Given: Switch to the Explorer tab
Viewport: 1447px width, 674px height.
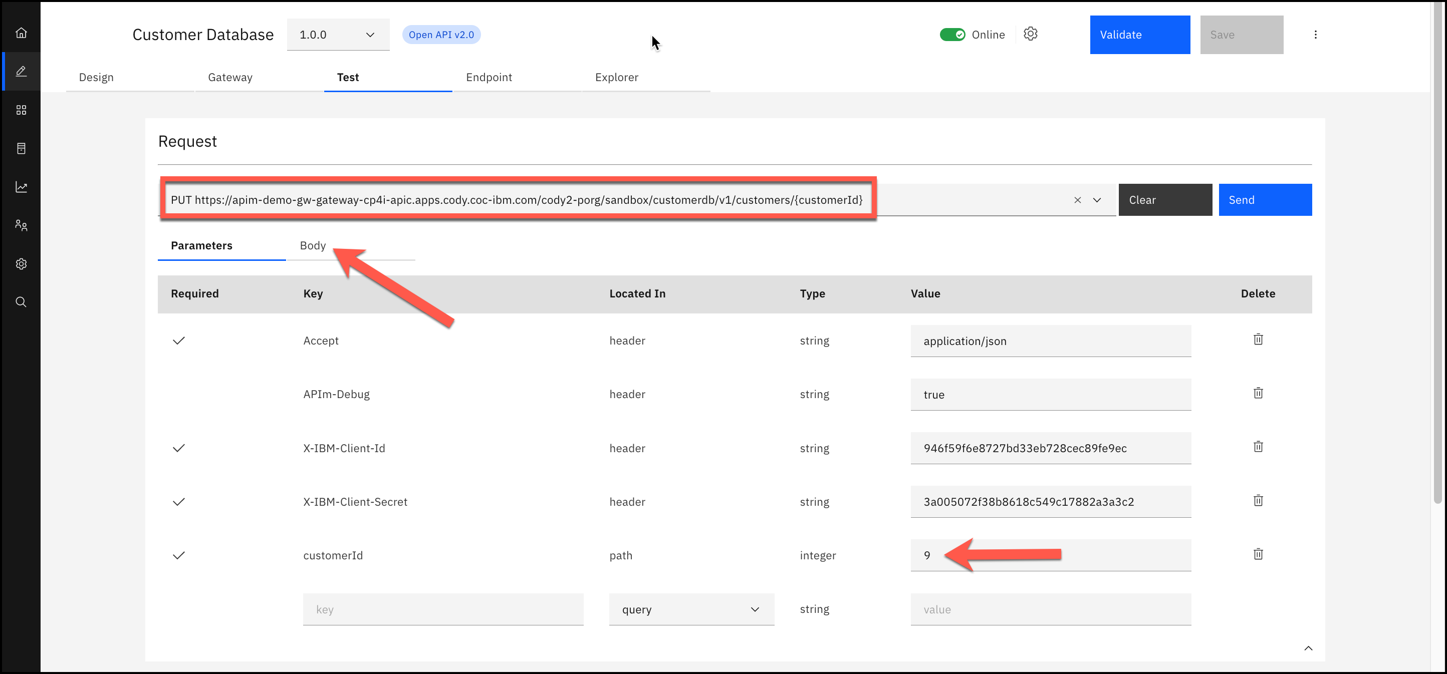Looking at the screenshot, I should click(x=616, y=78).
